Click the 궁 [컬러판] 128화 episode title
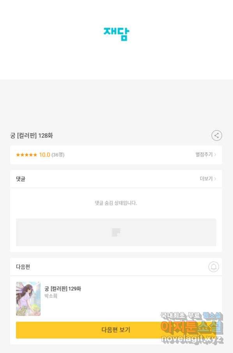The height and width of the screenshot is (353, 233). 32,136
